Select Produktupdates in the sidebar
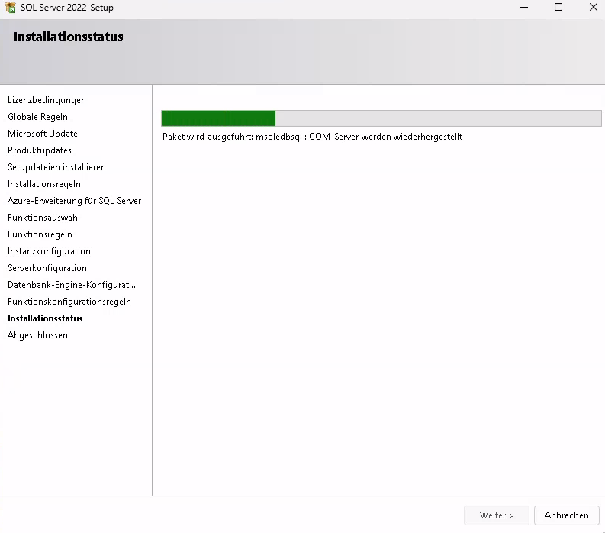This screenshot has width=605, height=533. (x=40, y=150)
